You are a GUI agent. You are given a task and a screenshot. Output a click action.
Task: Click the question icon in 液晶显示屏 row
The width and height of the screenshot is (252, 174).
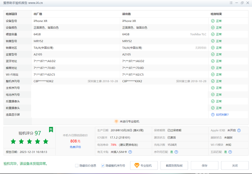(213, 115)
